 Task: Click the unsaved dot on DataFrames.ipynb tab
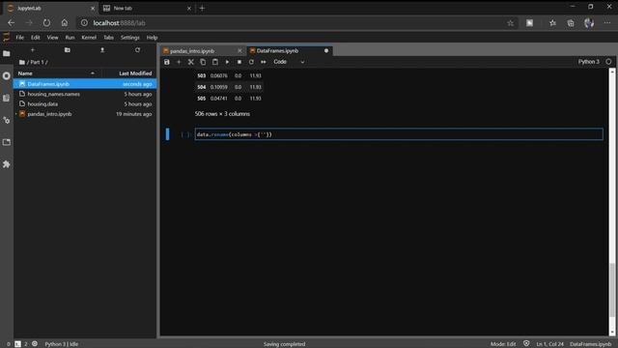pos(326,51)
